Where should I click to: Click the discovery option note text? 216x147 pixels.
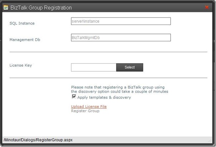[x=119, y=89]
